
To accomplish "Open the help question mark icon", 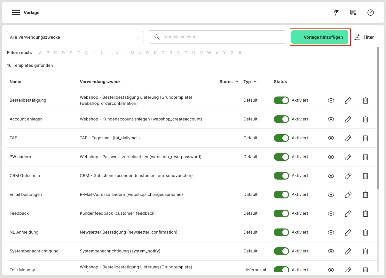I will (x=370, y=12).
